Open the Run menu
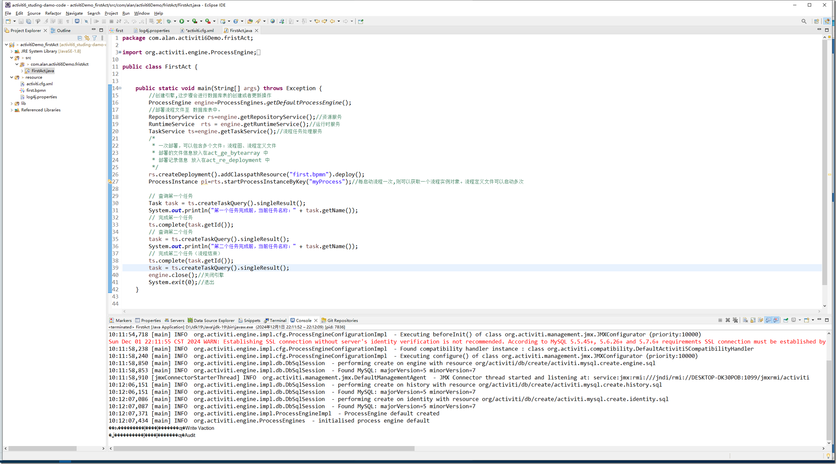 (126, 13)
